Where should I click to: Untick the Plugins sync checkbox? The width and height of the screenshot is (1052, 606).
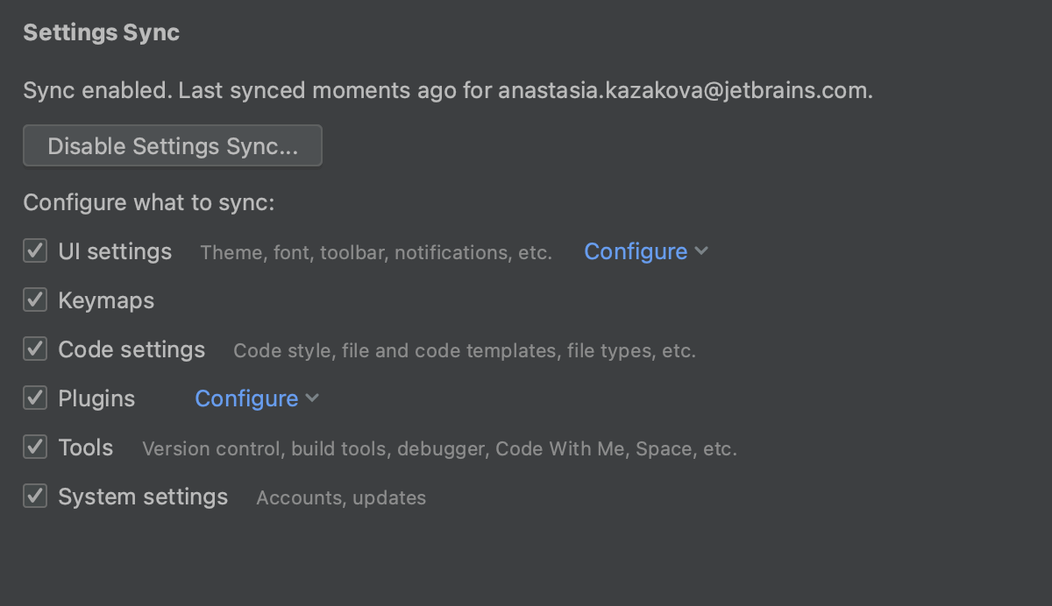click(x=35, y=398)
